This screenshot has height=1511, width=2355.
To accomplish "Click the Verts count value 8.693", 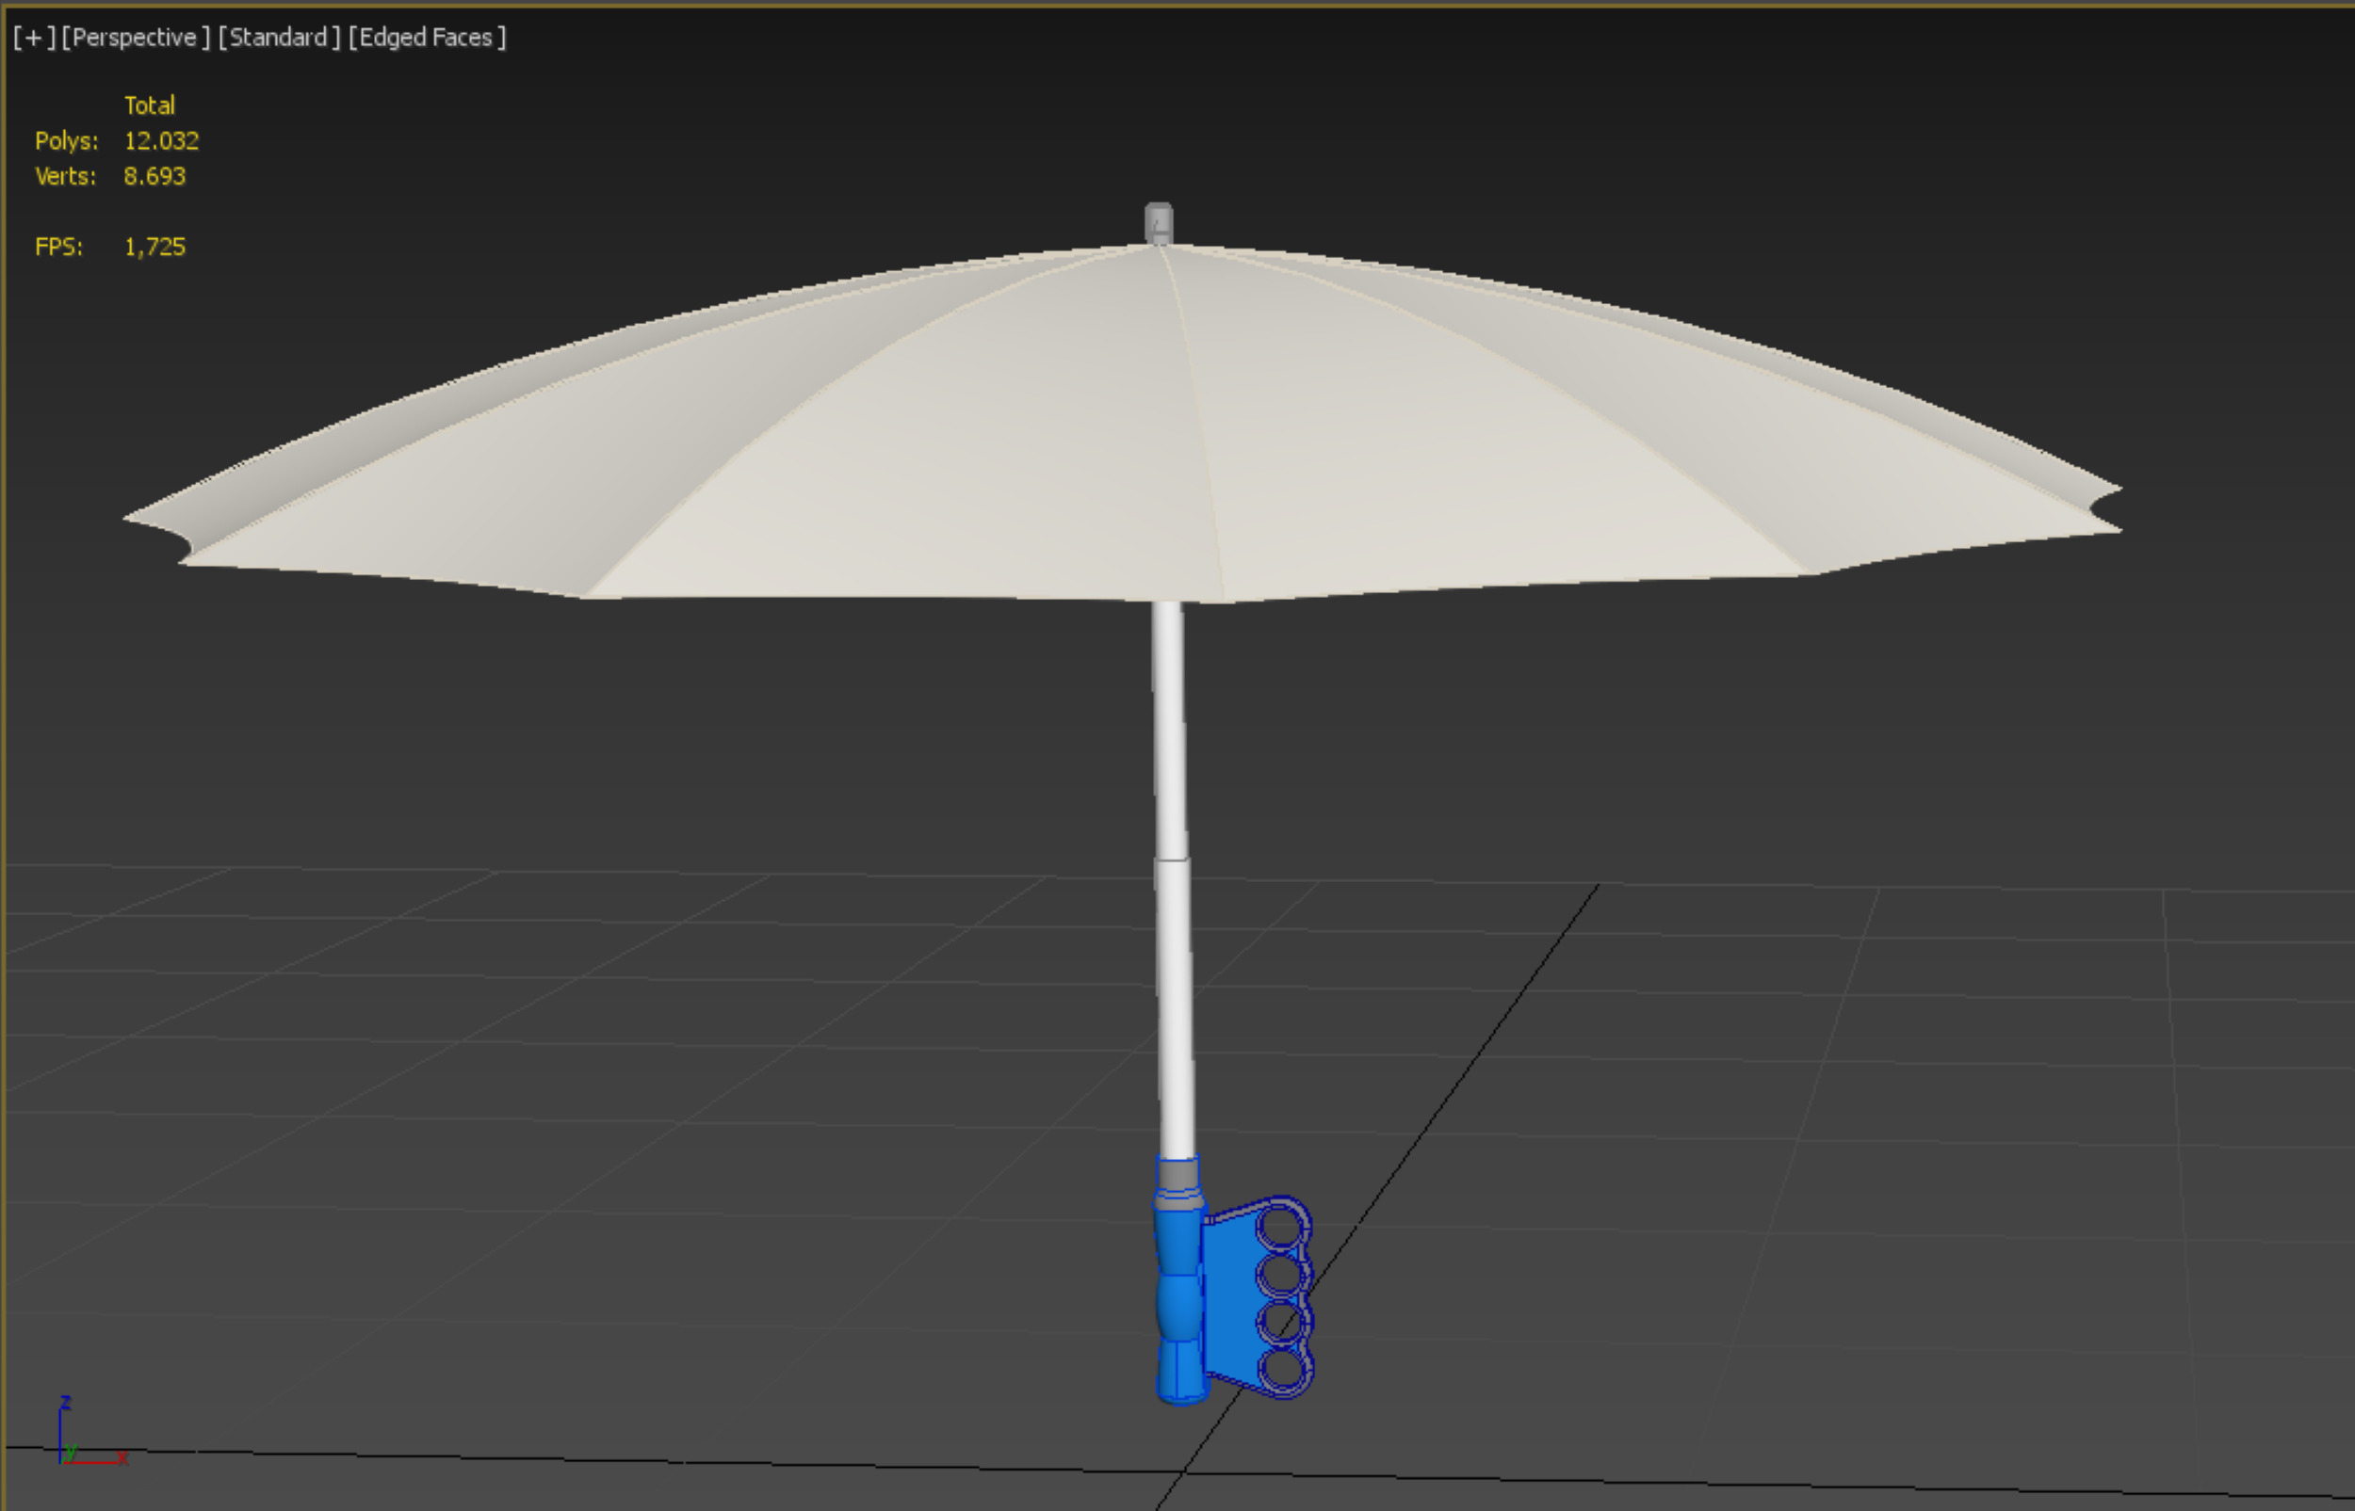I will pyautogui.click(x=154, y=176).
